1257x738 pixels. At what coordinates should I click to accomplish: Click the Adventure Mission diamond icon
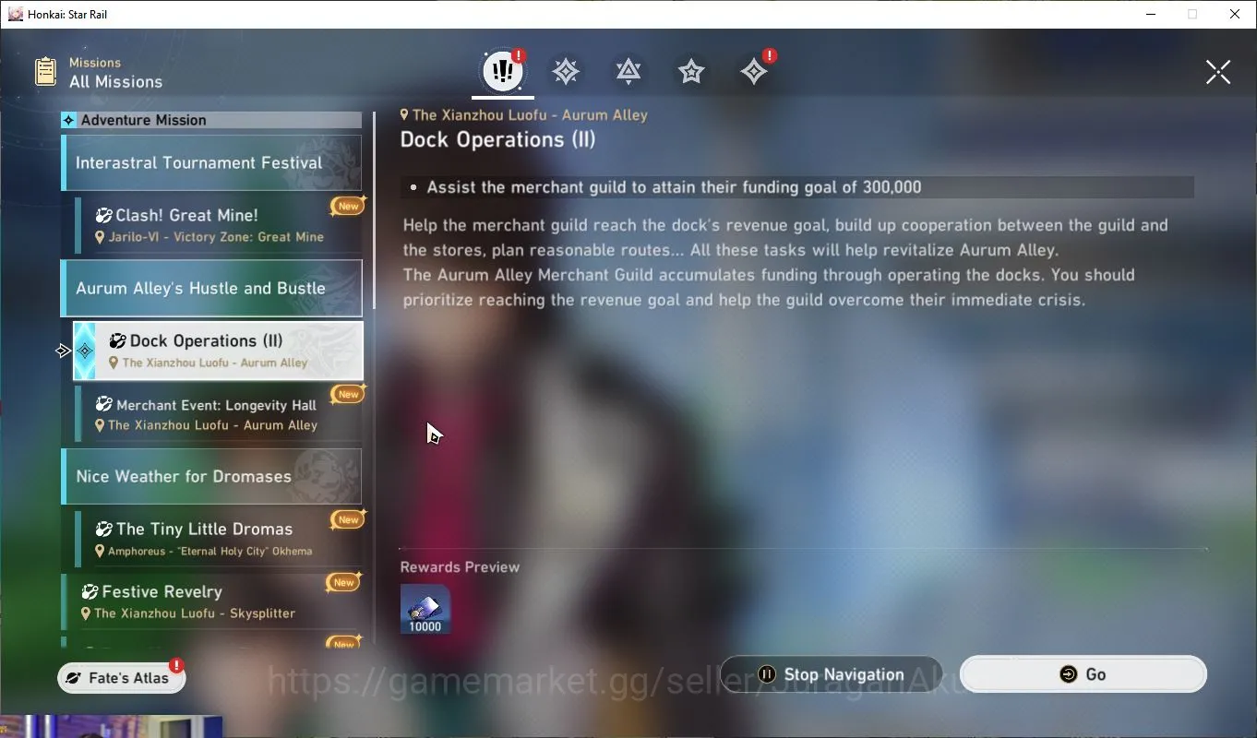(x=68, y=120)
